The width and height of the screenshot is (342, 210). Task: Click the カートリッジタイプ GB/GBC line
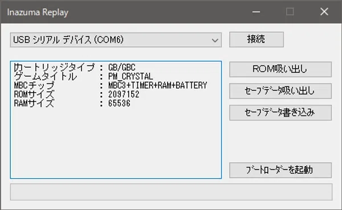click(75, 67)
